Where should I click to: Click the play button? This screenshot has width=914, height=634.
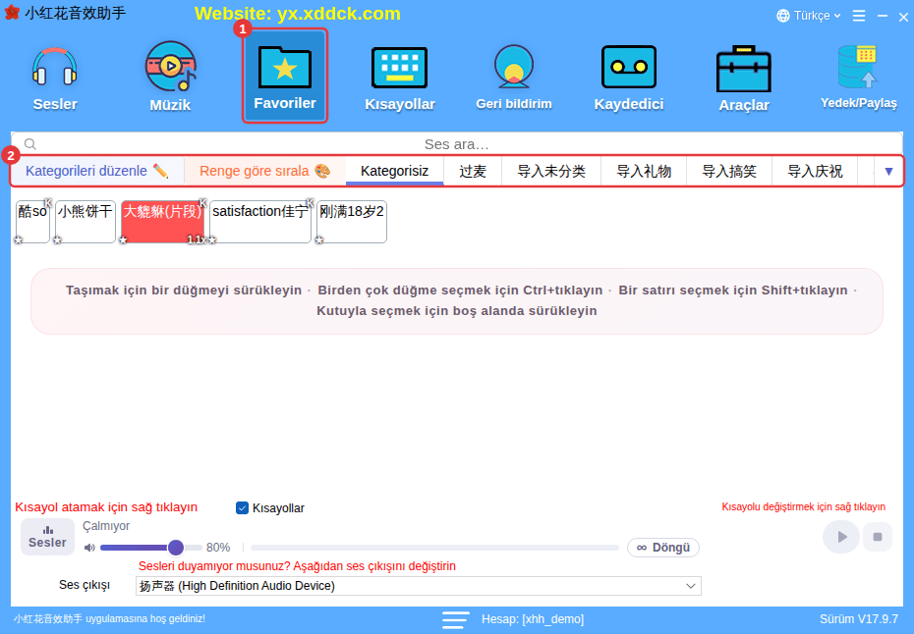[x=841, y=537]
